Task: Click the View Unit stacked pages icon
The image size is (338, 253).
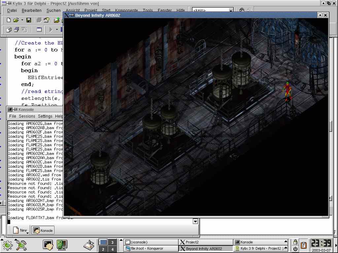Action: click(9, 30)
